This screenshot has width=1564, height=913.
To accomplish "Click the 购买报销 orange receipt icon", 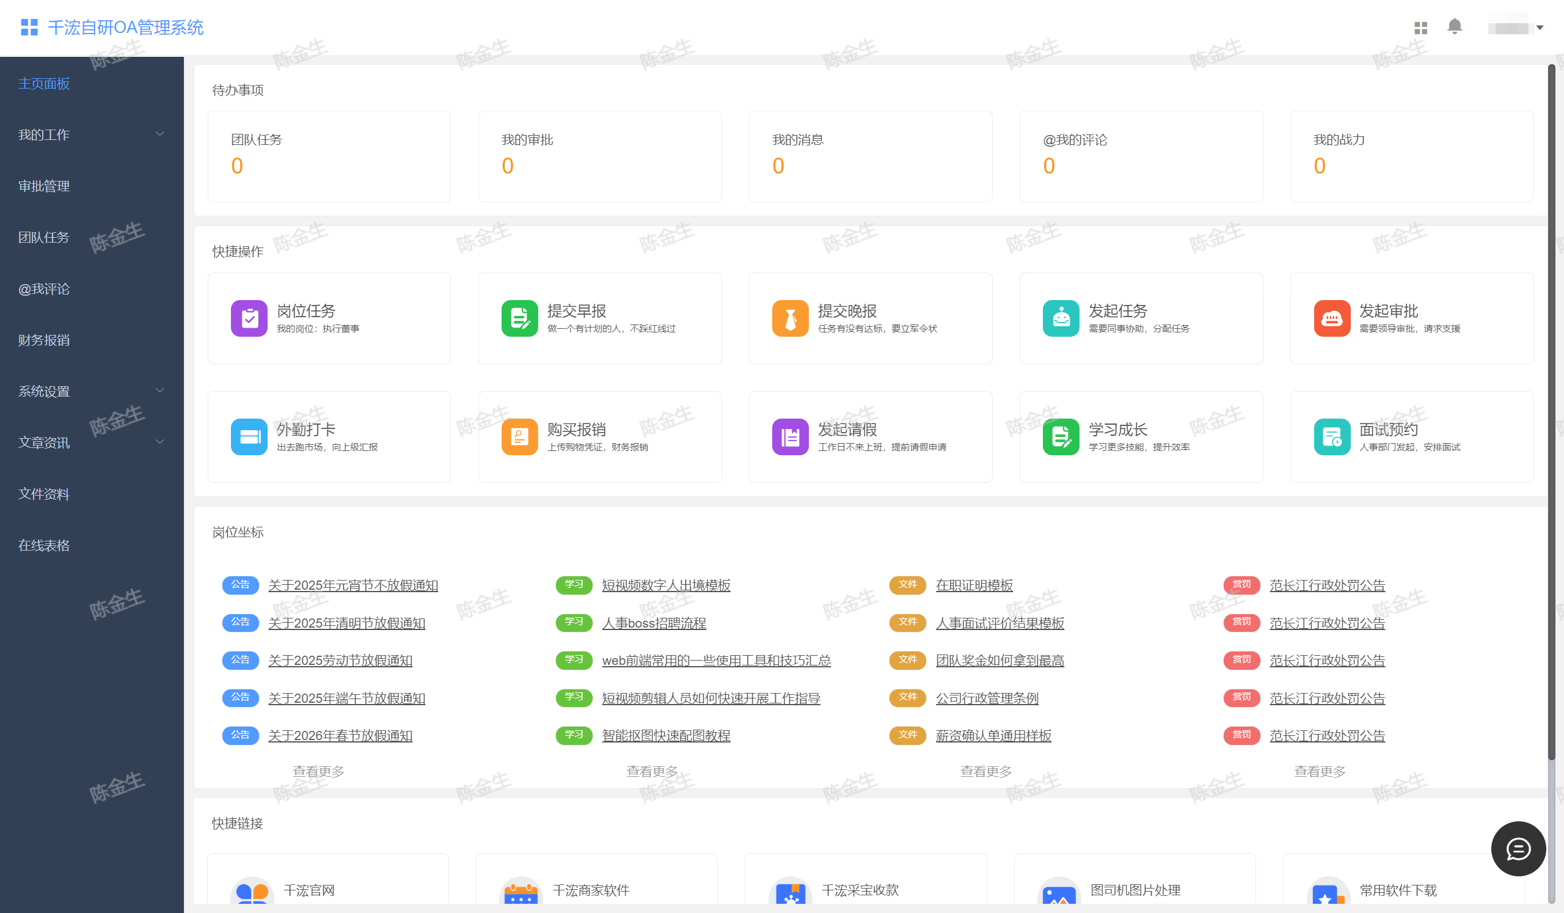I will 520,437.
